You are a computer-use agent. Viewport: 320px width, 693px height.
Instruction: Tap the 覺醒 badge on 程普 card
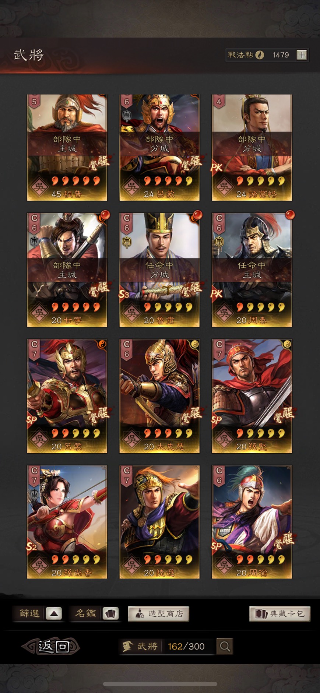tap(99, 162)
